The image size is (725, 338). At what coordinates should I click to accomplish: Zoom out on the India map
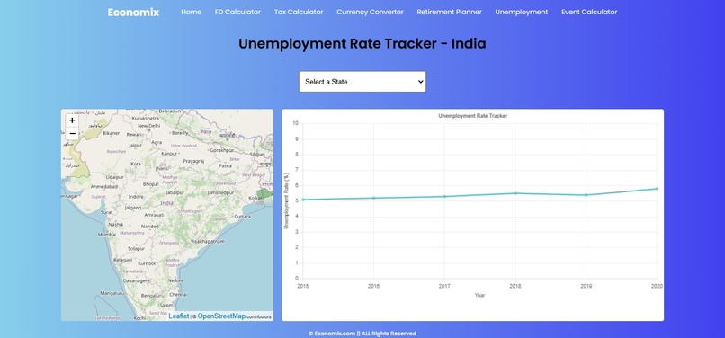72,134
